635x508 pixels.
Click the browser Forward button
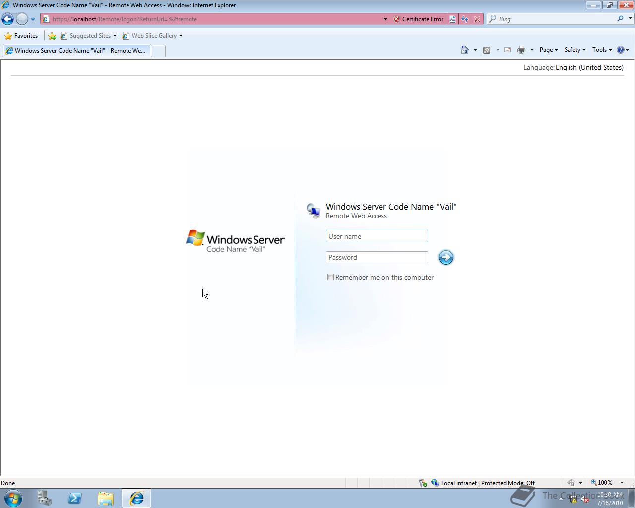click(22, 19)
